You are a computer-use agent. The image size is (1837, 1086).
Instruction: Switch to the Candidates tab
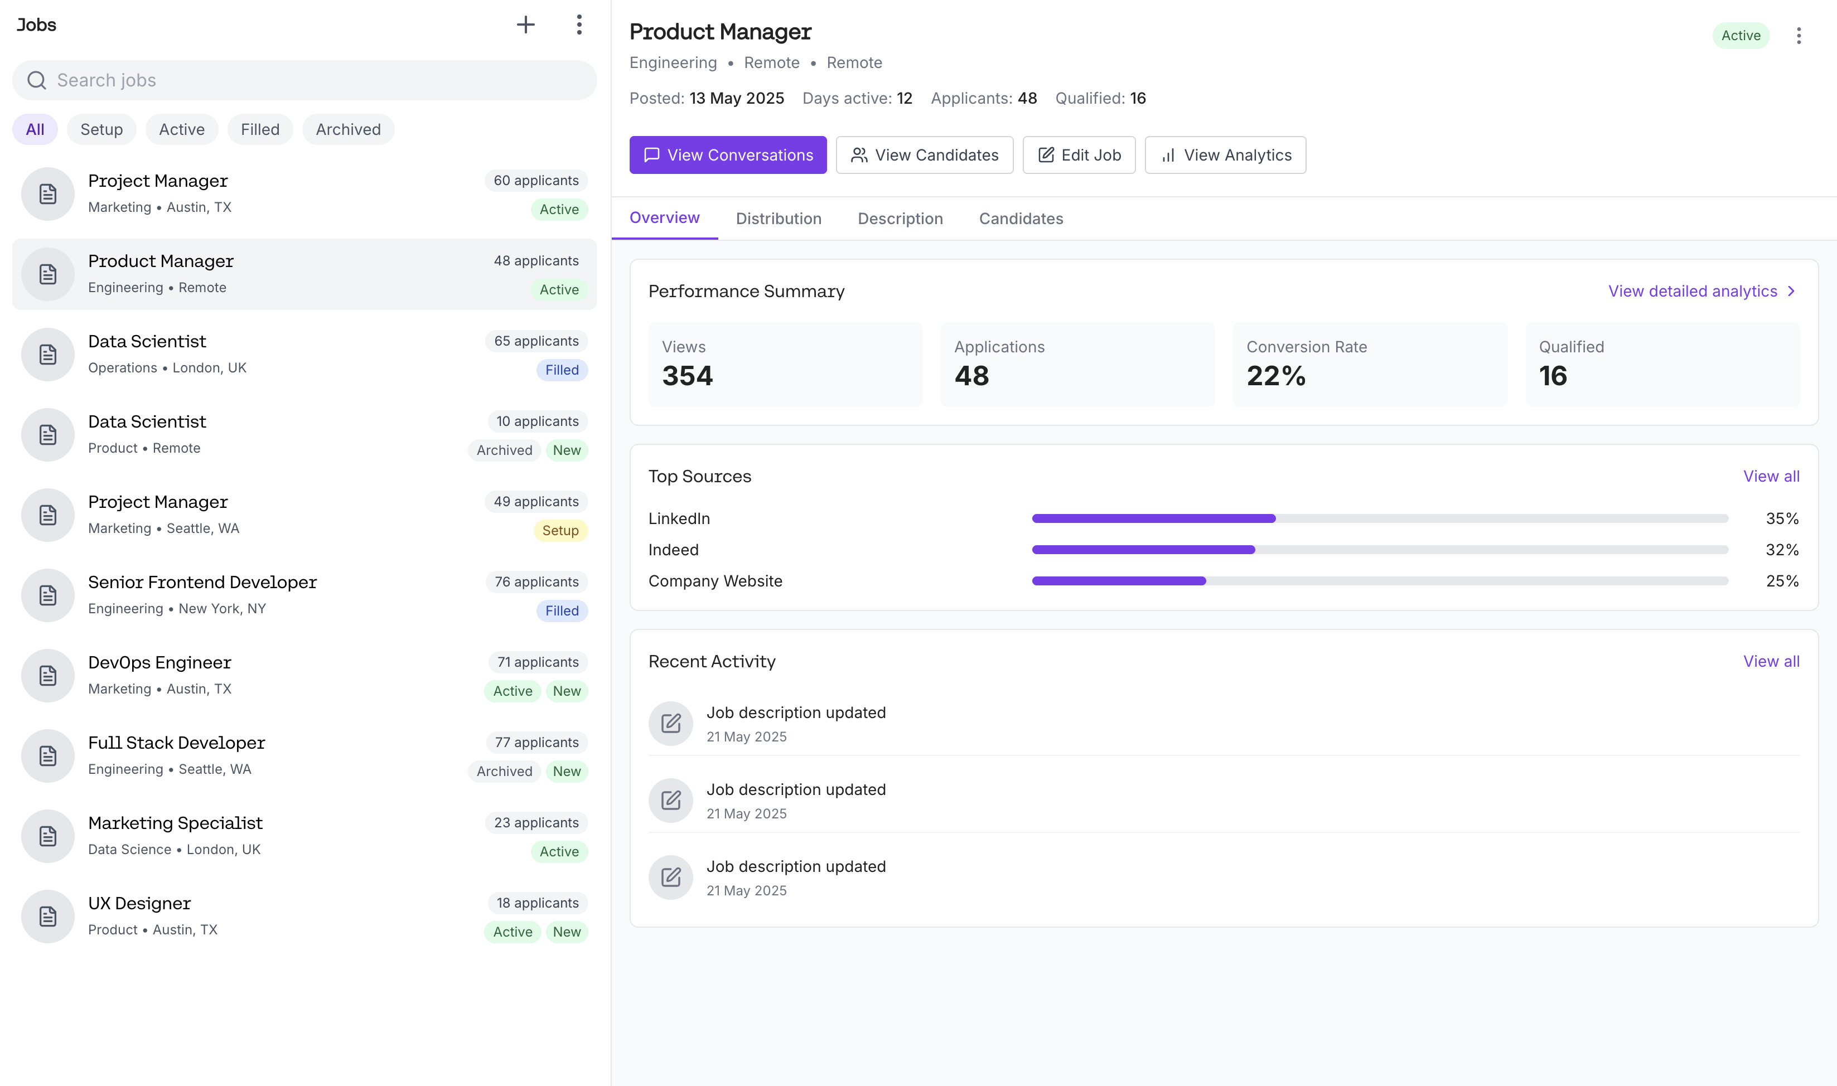click(1020, 219)
